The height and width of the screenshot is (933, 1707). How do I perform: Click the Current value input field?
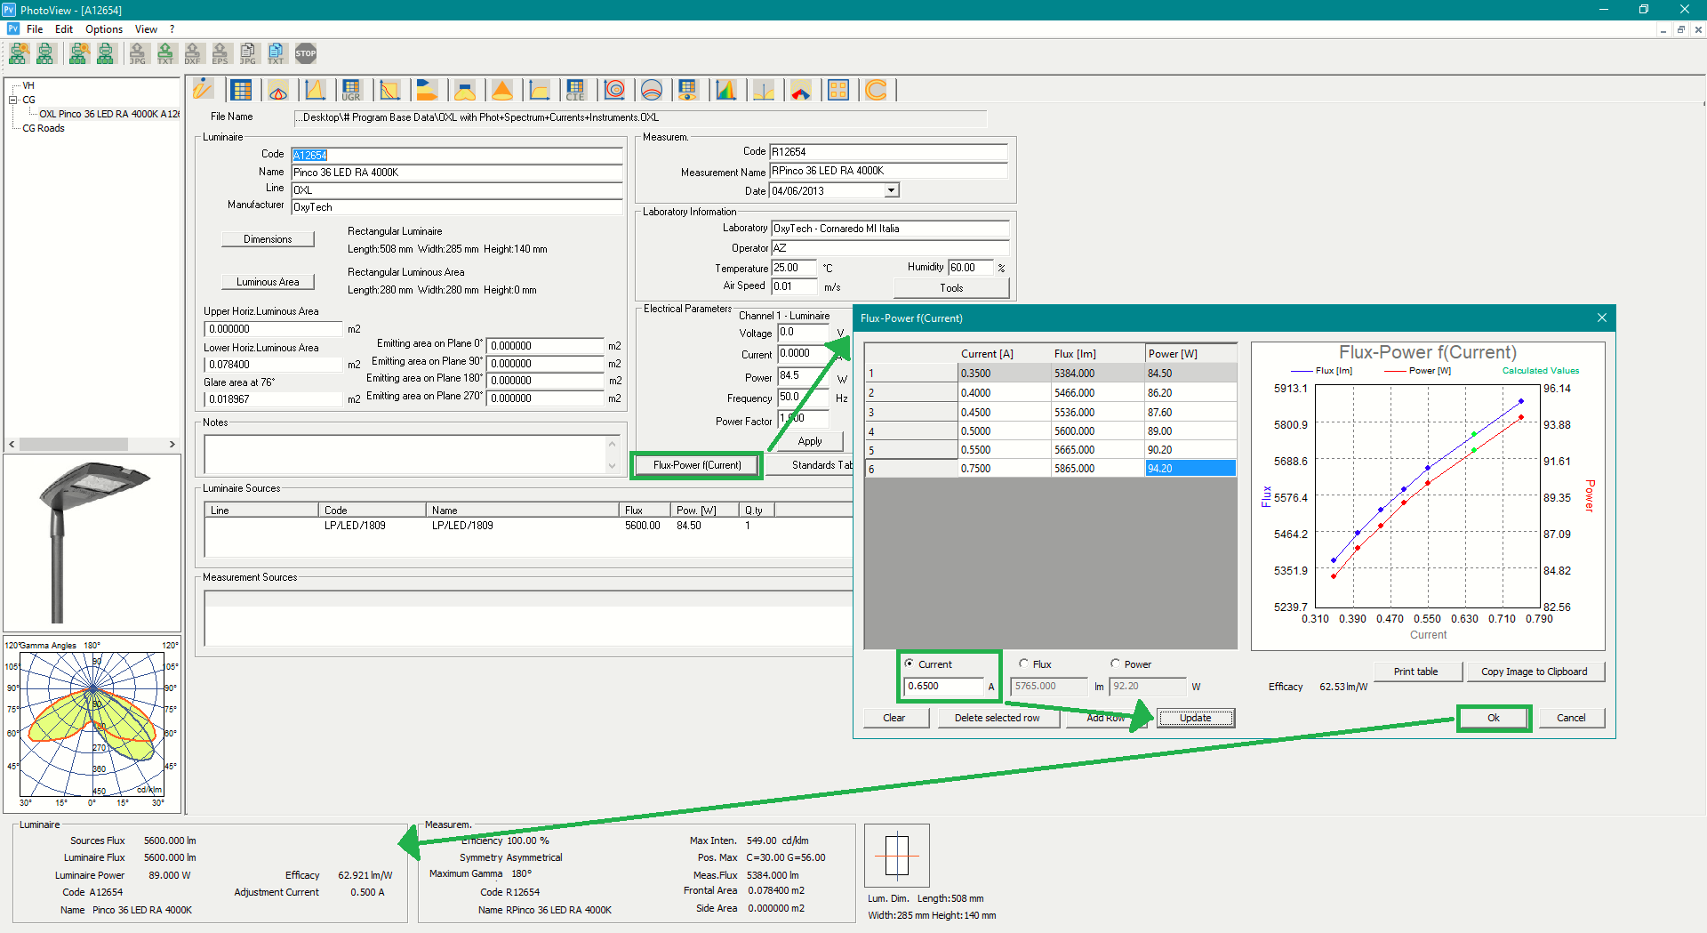point(944,686)
